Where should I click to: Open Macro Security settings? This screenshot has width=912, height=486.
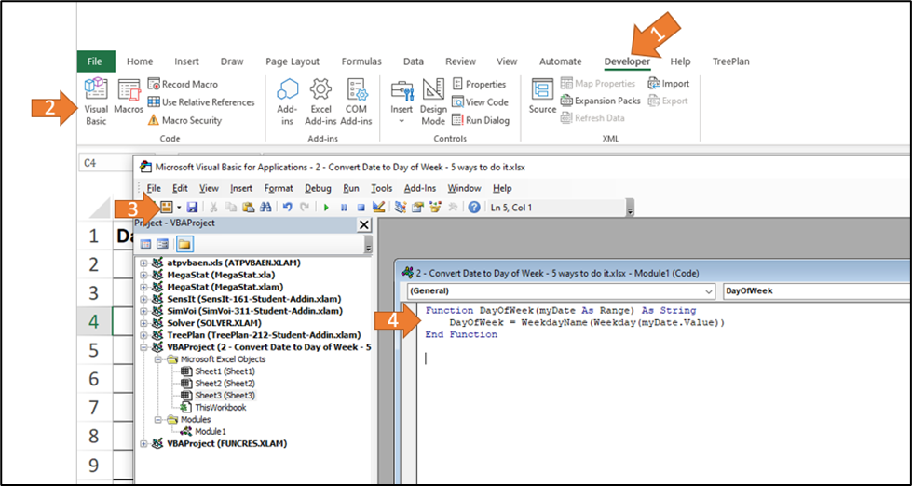tap(185, 120)
